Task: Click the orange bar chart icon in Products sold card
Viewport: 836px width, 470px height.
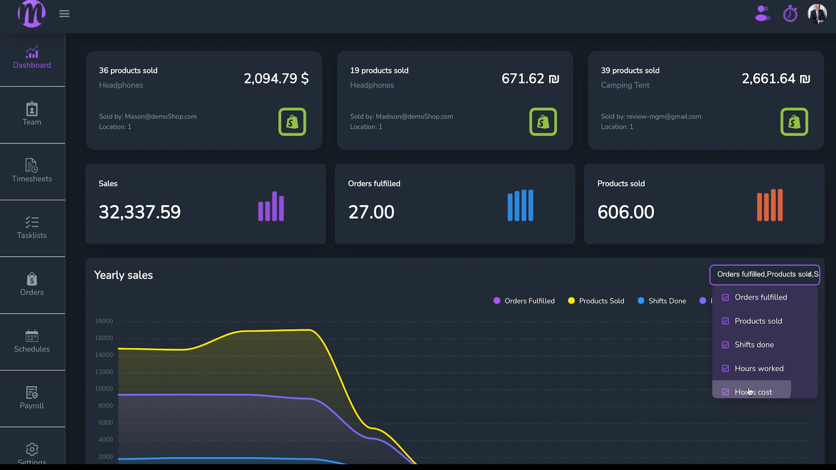Action: click(x=770, y=205)
